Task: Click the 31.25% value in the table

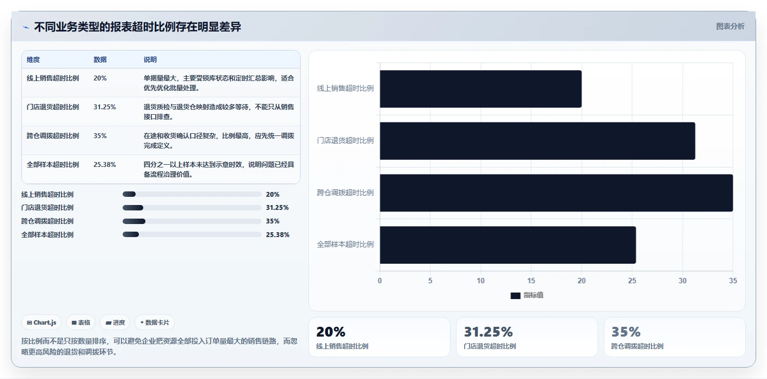Action: click(x=105, y=107)
